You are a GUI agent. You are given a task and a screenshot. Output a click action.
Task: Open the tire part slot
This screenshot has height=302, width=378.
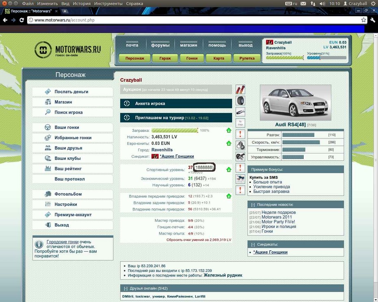(240, 100)
